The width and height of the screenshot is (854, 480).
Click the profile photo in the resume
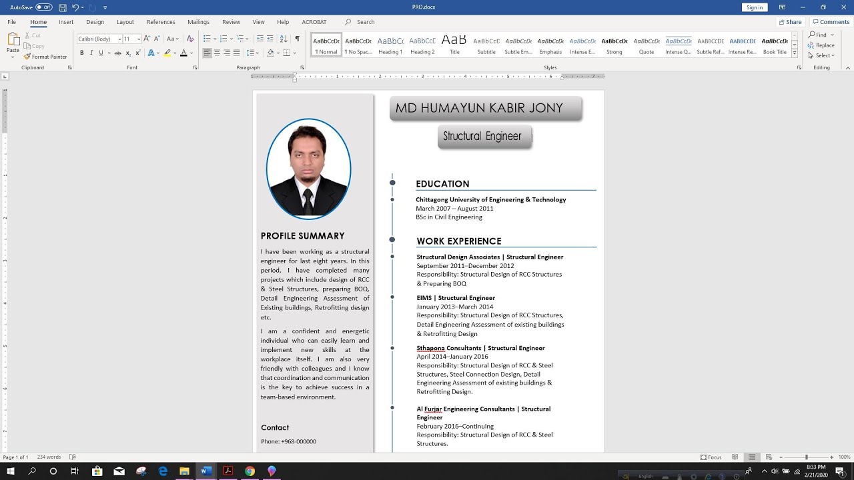308,169
